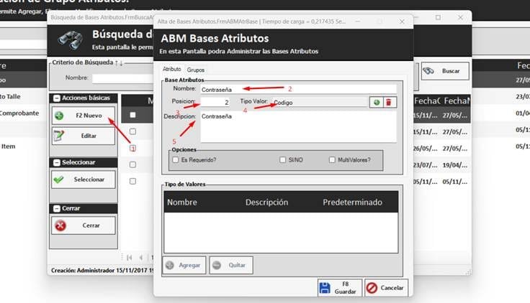Check the MultiValores? option

tap(332, 159)
